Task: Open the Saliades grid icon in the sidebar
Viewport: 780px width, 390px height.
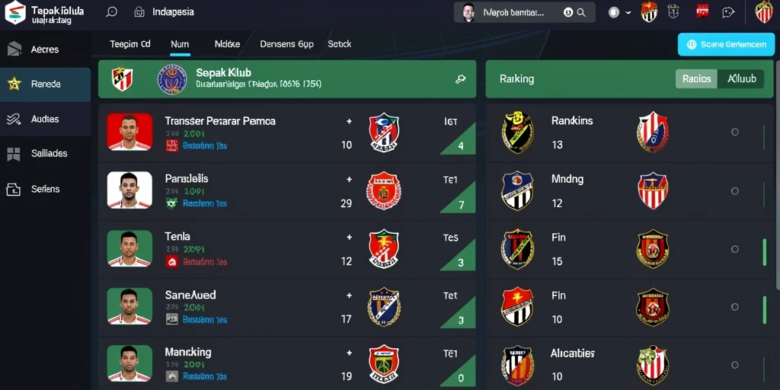Action: (x=14, y=154)
